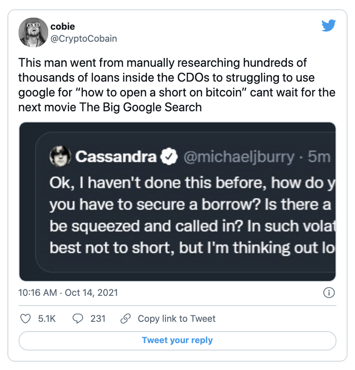Click the Twitter bird logo
The width and height of the screenshot is (355, 370).
click(x=329, y=26)
